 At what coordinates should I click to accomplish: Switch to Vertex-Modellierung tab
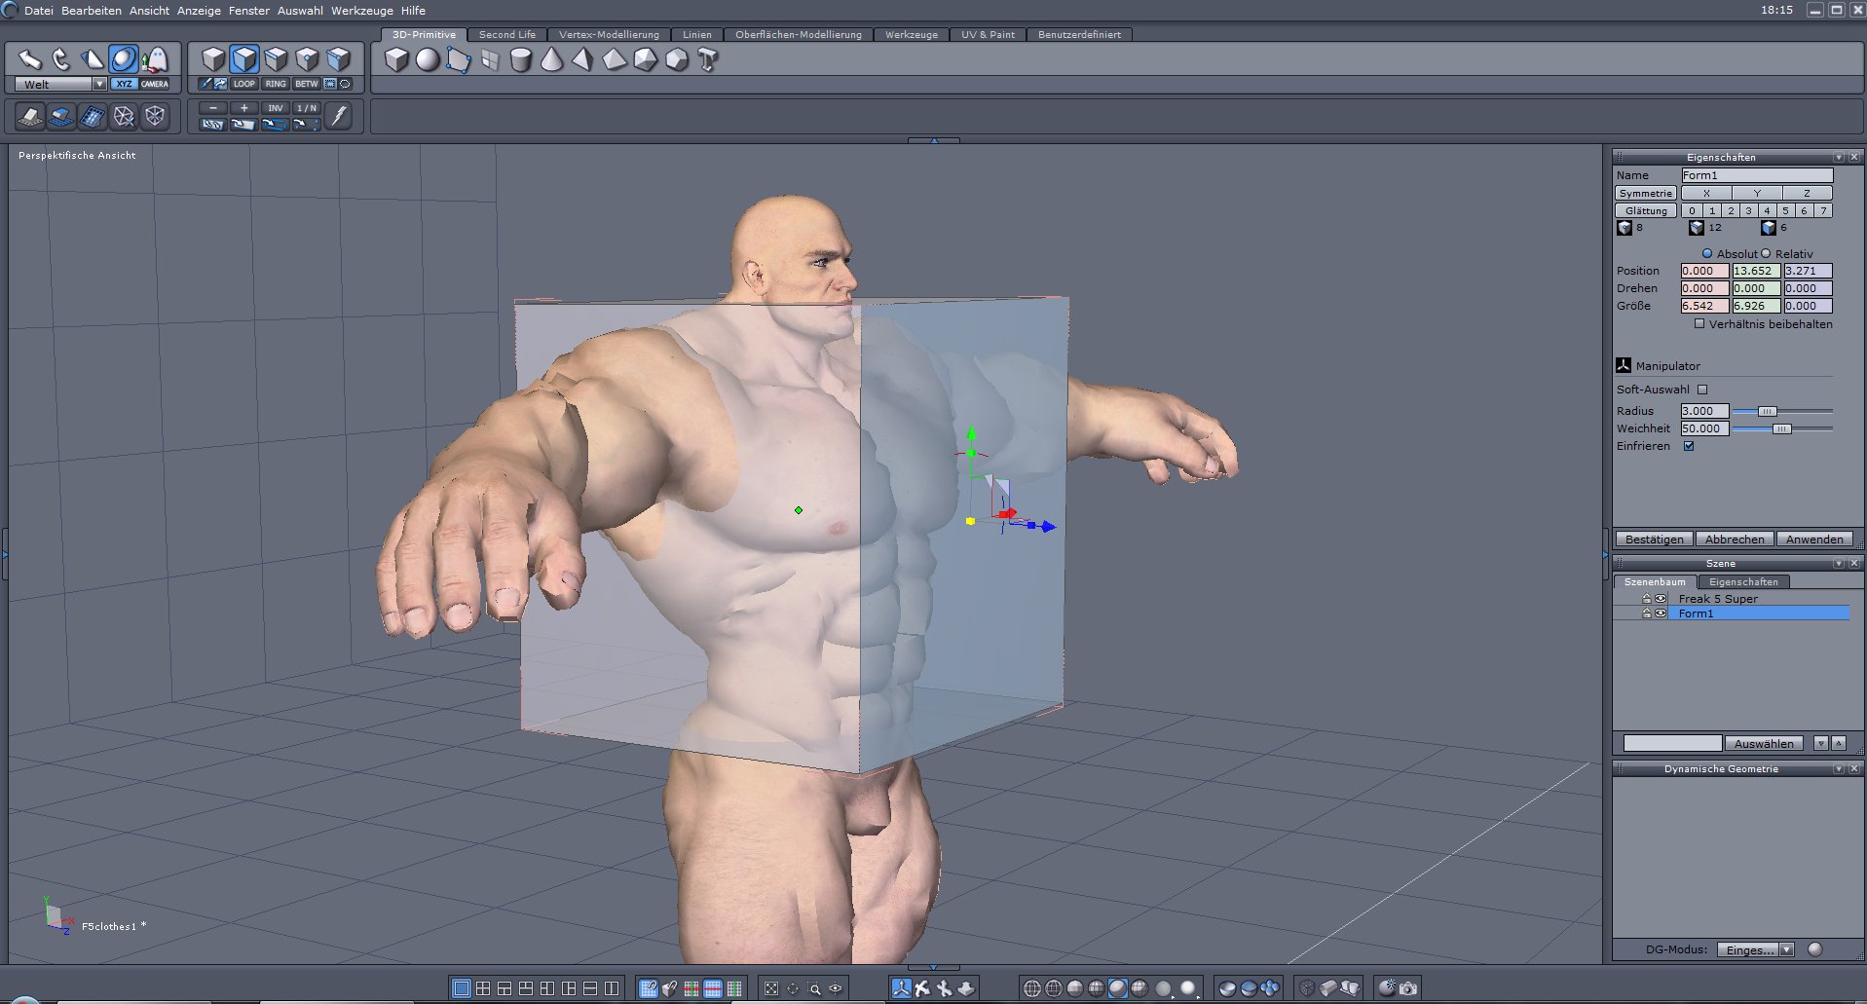pos(609,34)
